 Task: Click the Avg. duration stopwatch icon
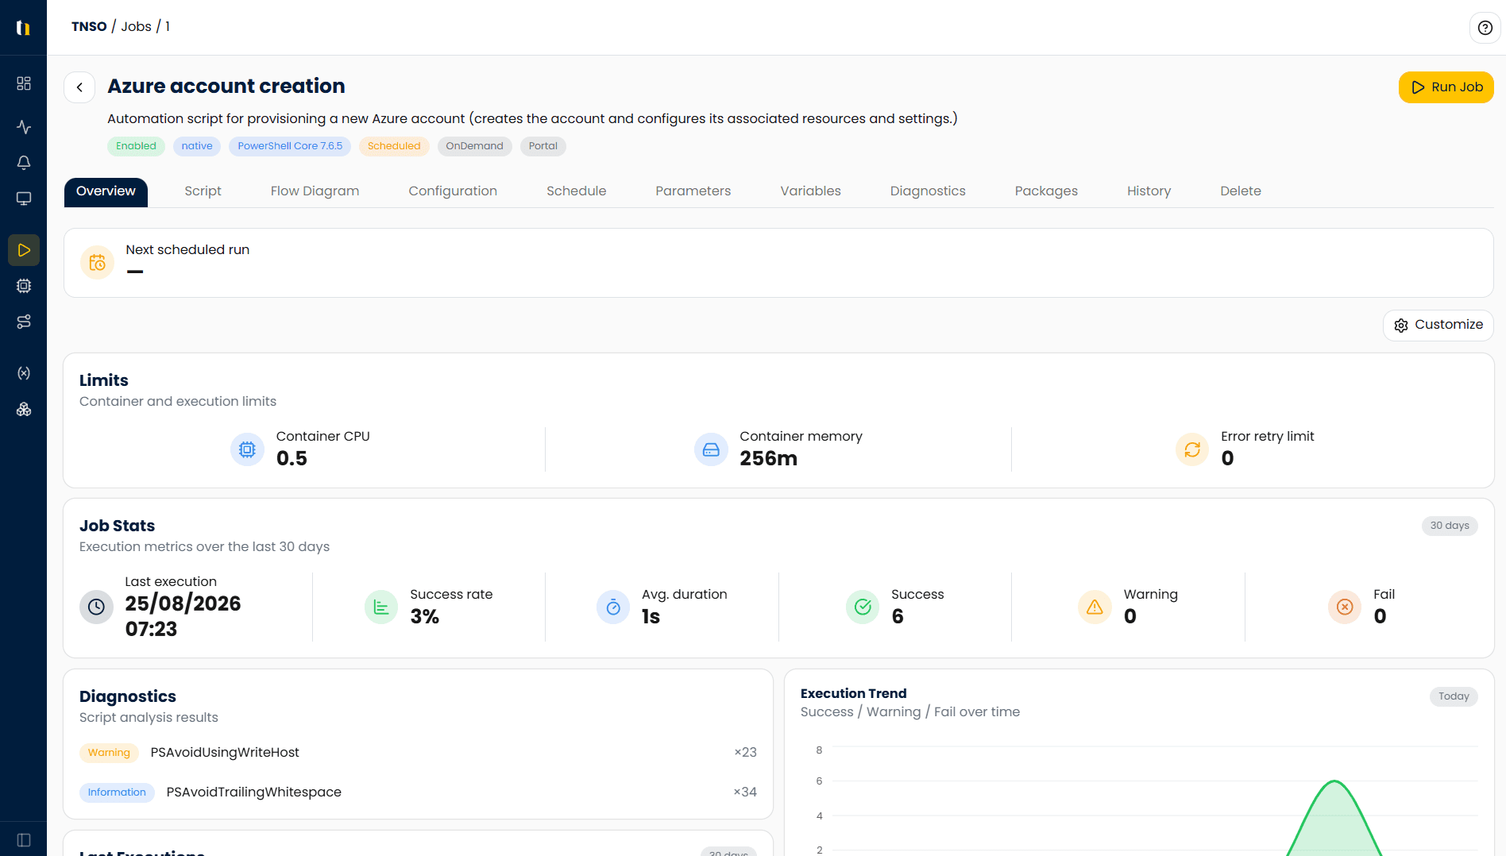(x=613, y=607)
